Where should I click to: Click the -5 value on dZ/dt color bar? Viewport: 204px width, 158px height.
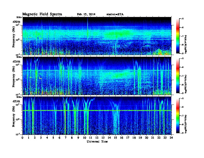[x=182, y=98]
